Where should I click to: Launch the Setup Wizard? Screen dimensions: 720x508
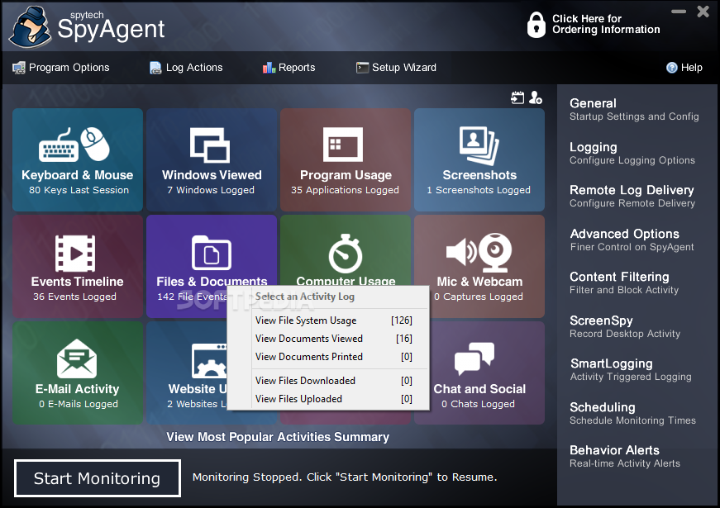pos(396,68)
